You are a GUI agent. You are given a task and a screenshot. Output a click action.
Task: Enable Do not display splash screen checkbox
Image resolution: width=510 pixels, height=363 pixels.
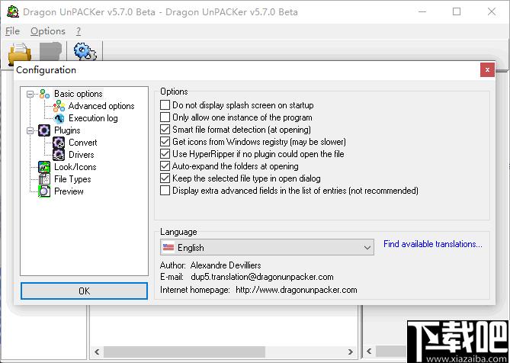[165, 105]
